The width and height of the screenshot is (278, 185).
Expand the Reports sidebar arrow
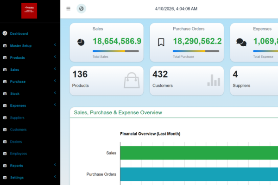click(x=55, y=165)
